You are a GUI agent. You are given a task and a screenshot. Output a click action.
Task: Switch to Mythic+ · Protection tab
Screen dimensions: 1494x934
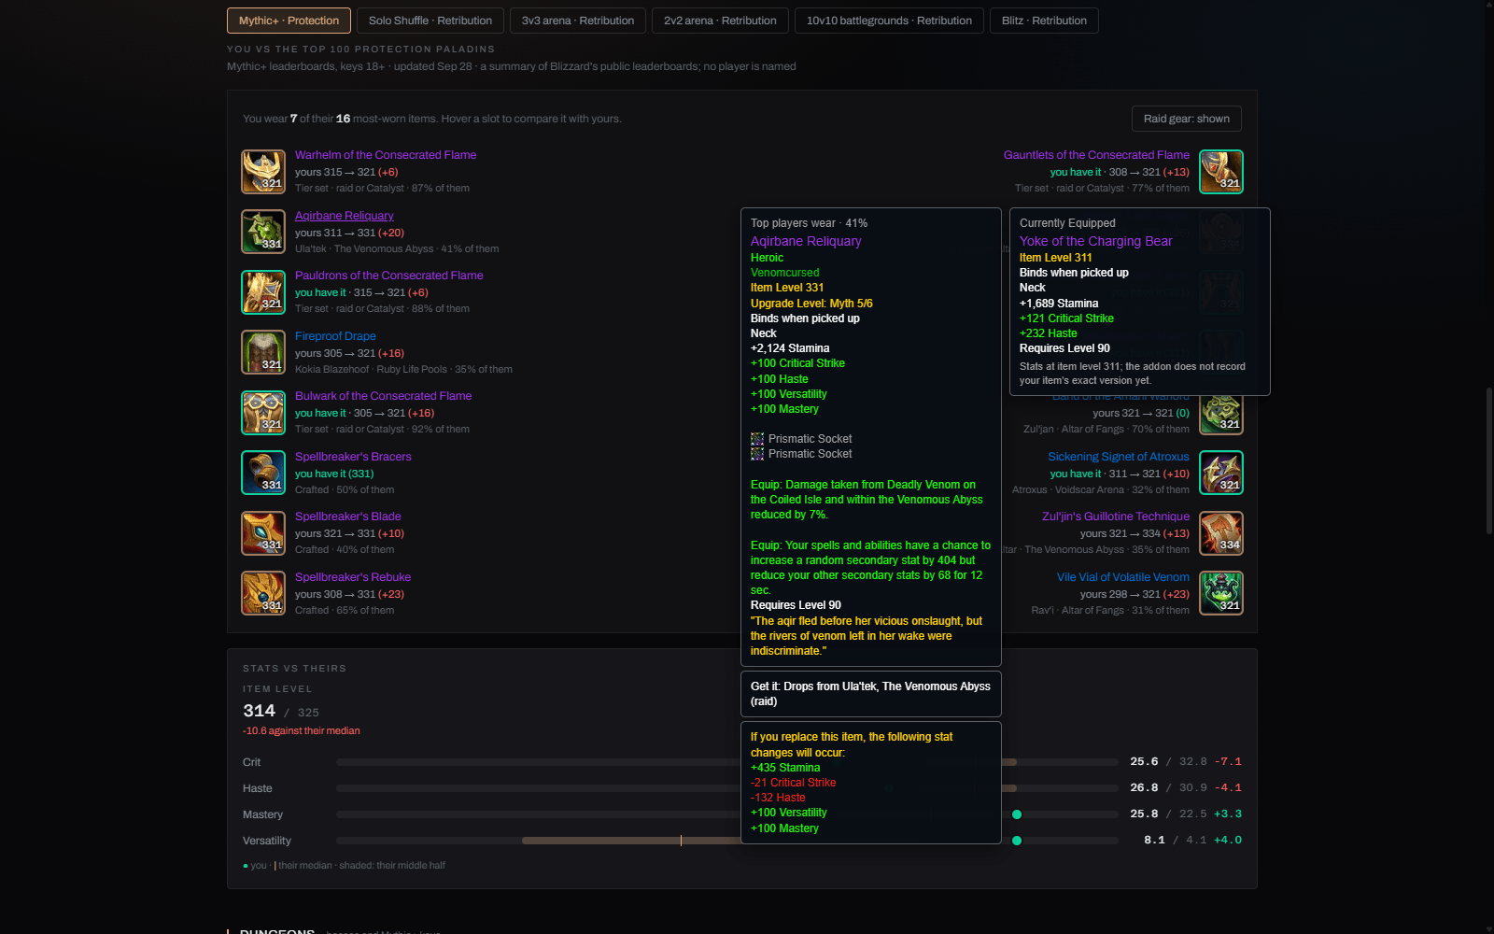point(289,21)
